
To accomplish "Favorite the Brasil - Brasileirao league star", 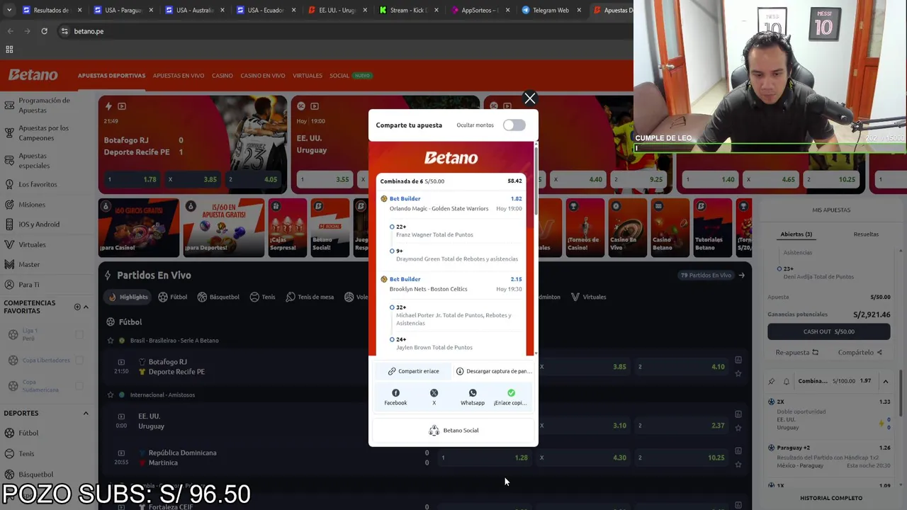I will (110, 341).
